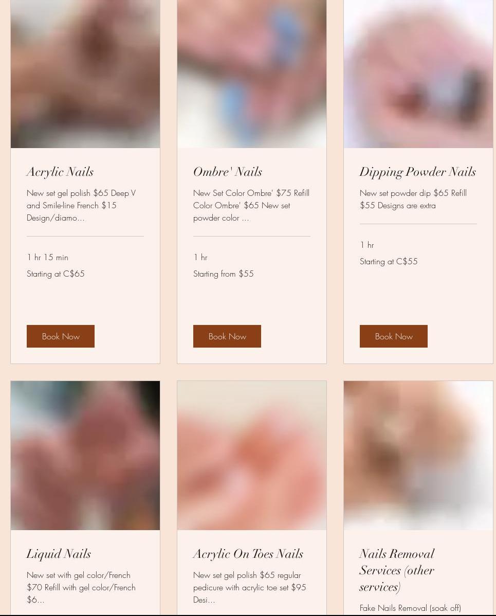Screen dimensions: 496x616
Task: Click the Starting at C$65 price
Action: pyautogui.click(x=56, y=274)
